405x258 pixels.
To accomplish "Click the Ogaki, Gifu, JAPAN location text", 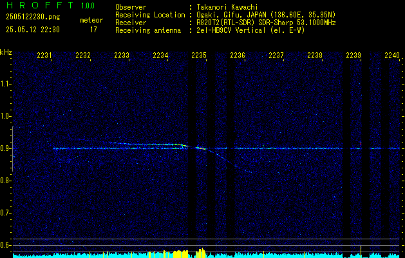I will [266, 15].
